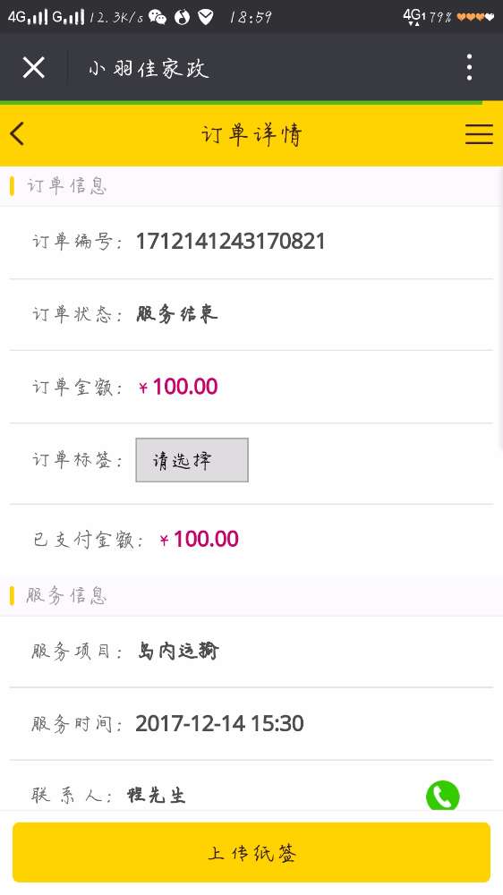Viewport: 503px width, 895px height.
Task: Tap the service time 2017-12-14 15:30
Action: pos(220,724)
